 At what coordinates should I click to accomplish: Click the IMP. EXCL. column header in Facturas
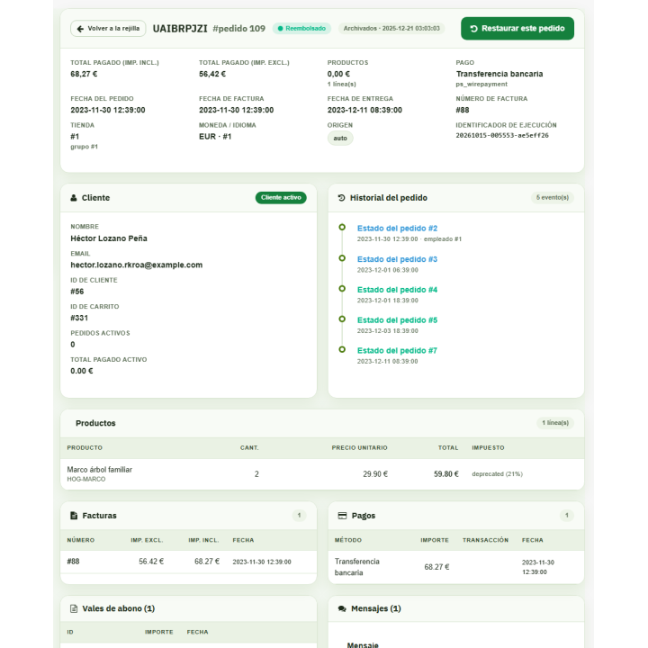pyautogui.click(x=147, y=540)
